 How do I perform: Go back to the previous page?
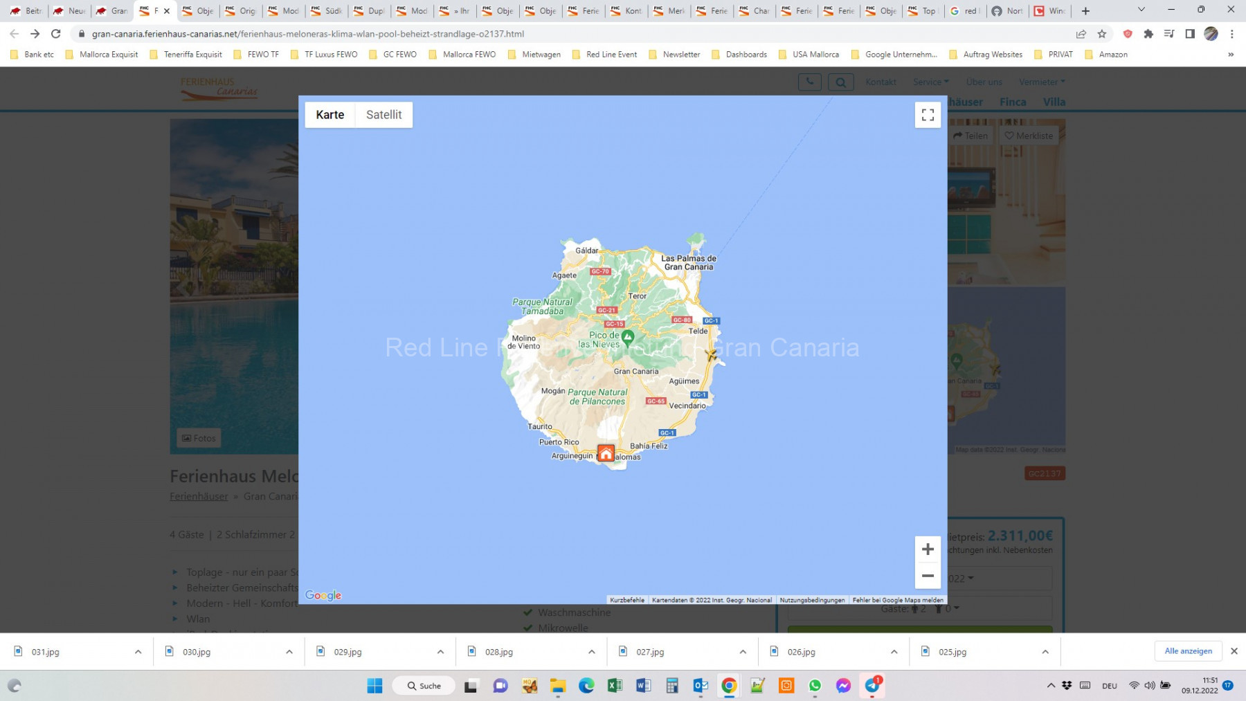(x=14, y=33)
